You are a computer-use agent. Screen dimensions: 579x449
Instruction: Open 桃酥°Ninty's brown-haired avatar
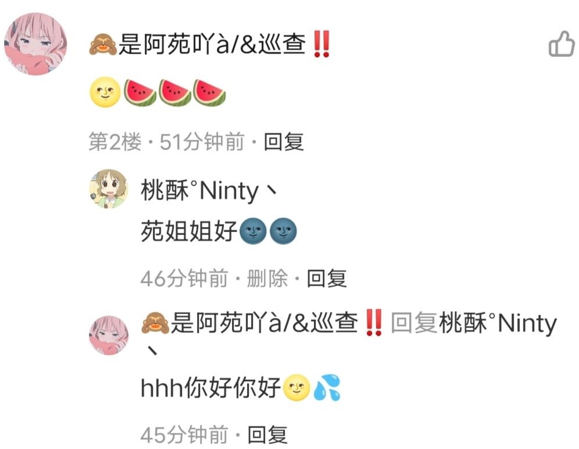point(109,189)
